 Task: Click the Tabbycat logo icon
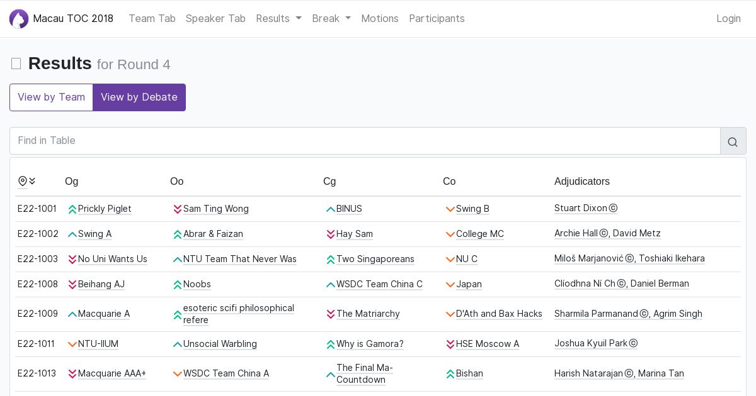tap(19, 19)
